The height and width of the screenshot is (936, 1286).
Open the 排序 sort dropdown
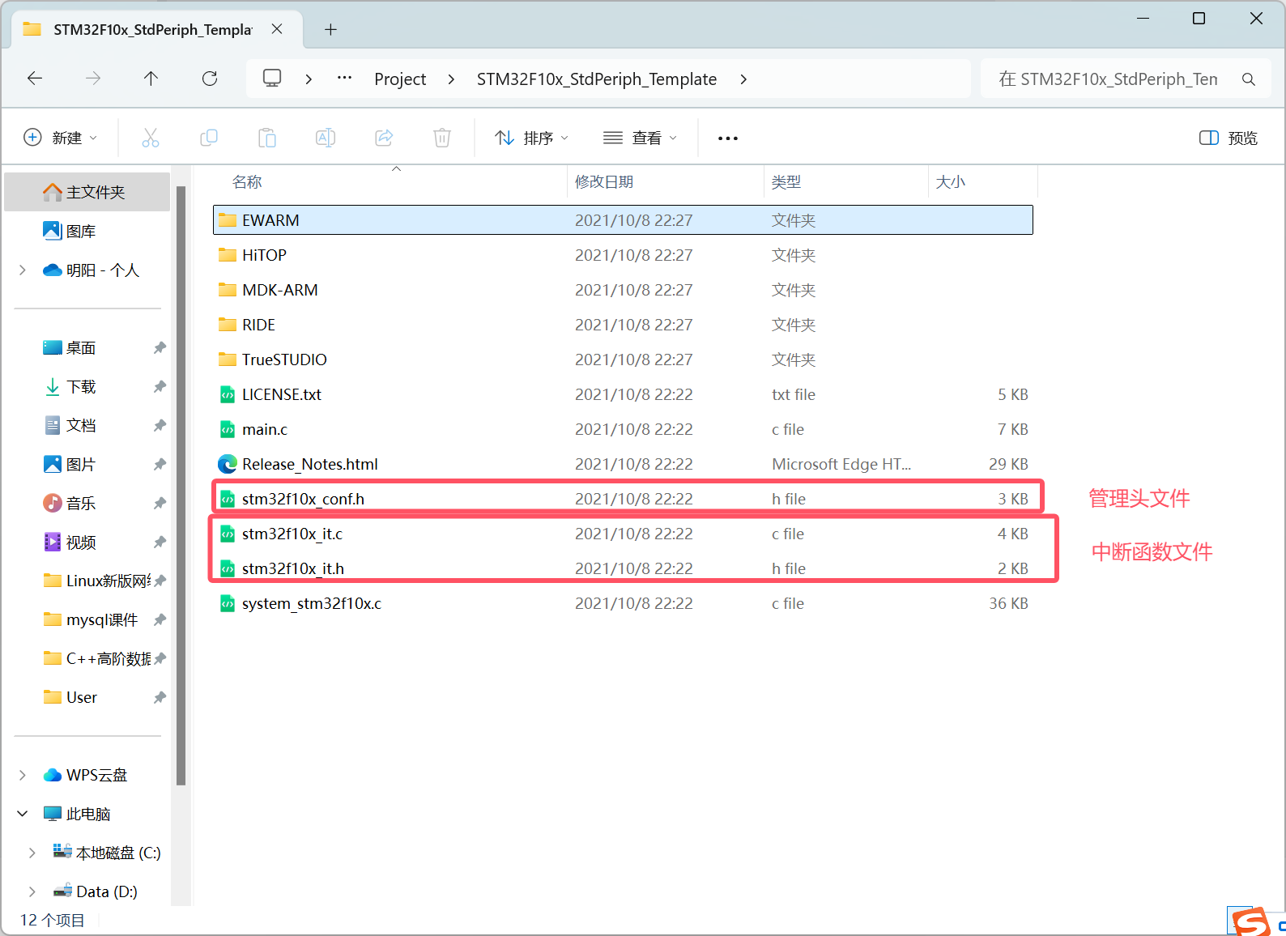(532, 138)
